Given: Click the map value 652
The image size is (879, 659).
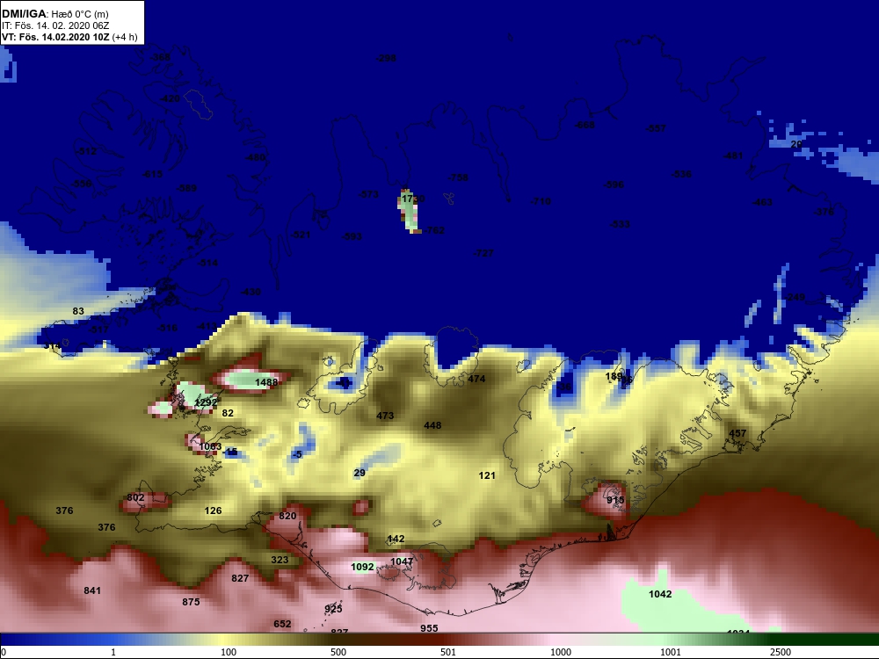Looking at the screenshot, I should [282, 624].
